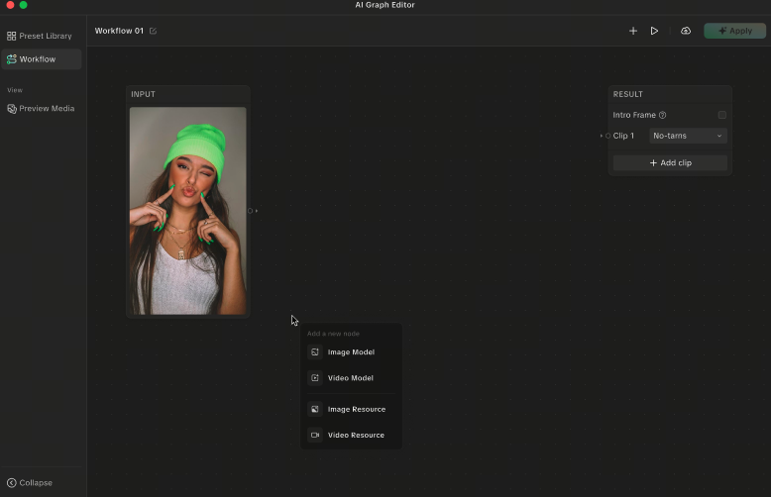Click the Intro Frame help icon

point(663,116)
